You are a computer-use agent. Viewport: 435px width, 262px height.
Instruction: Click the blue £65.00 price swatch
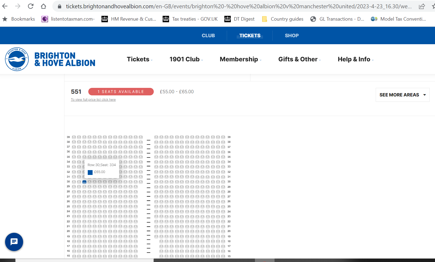click(90, 172)
